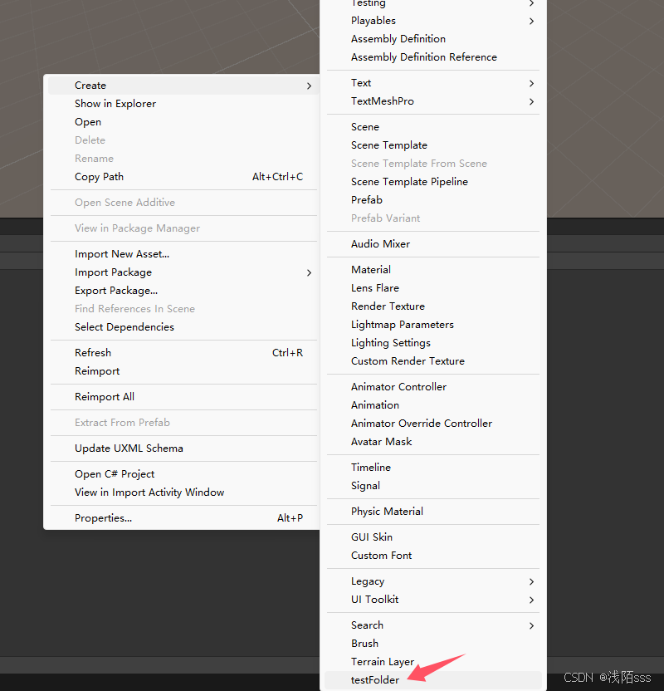Create a Prefab

433,200
